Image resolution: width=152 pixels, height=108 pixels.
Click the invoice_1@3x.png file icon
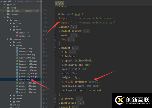coord(17,86)
